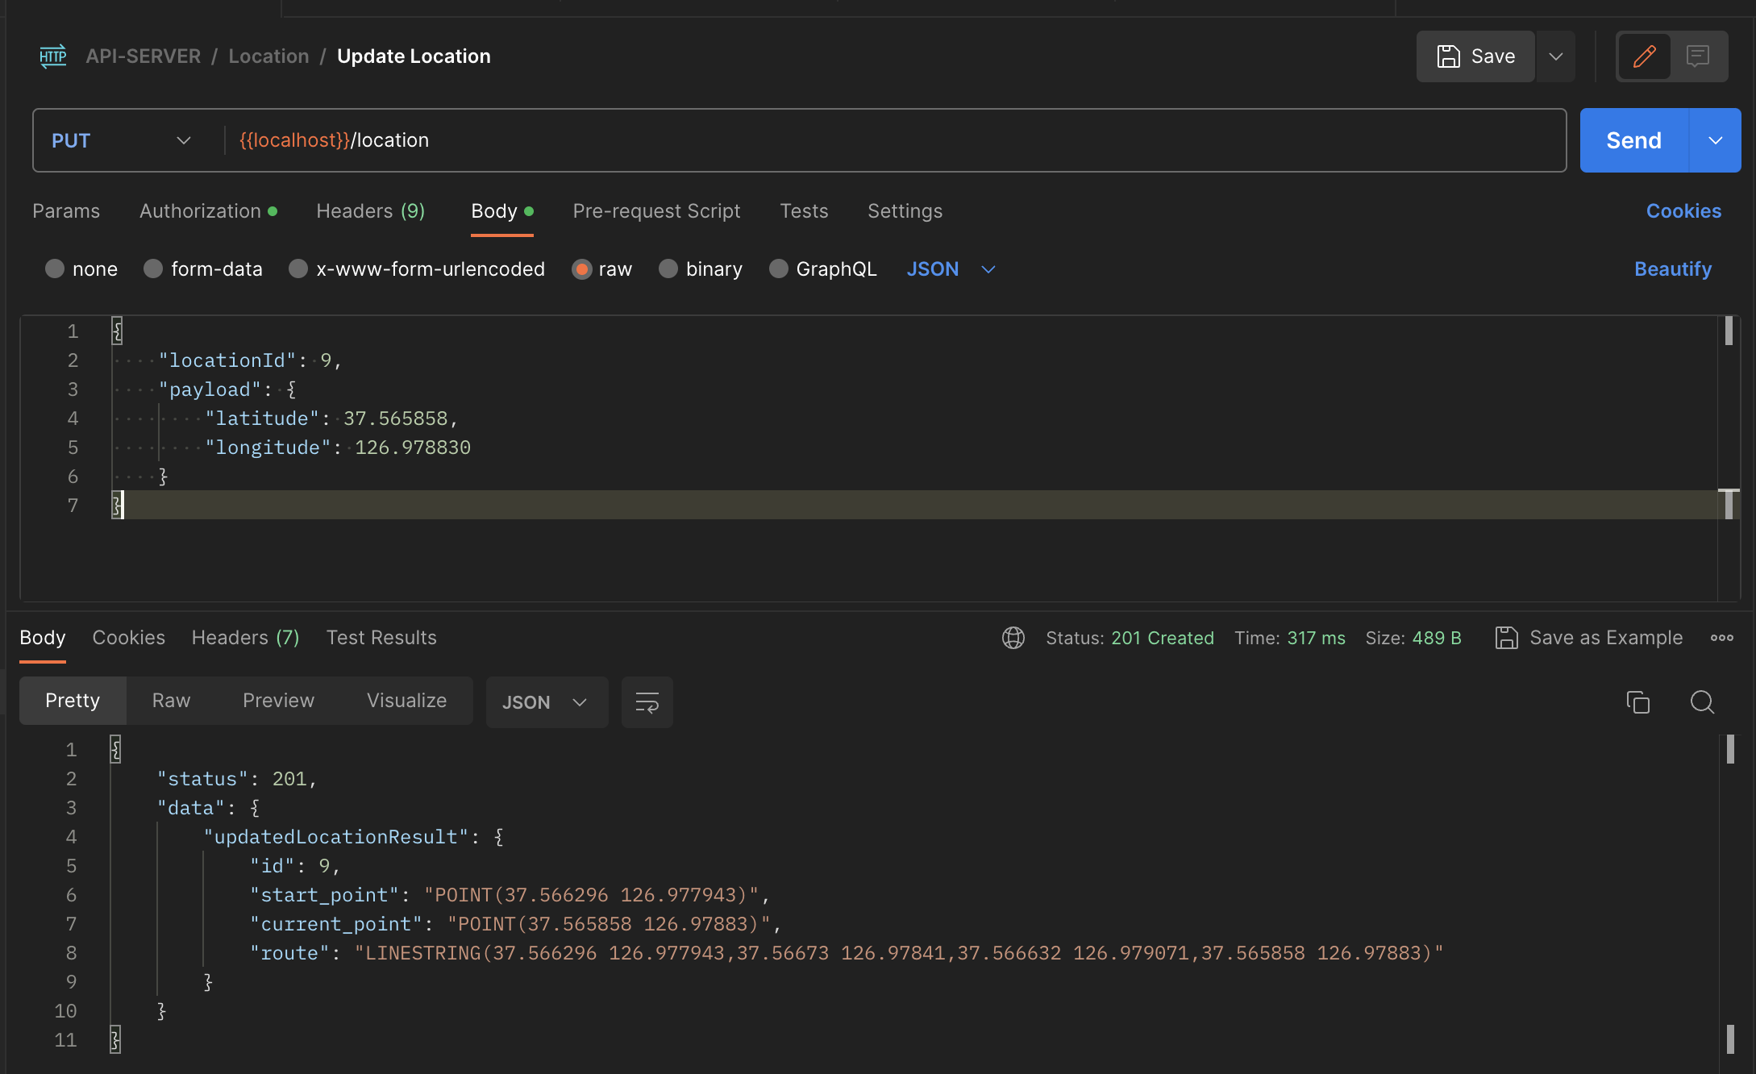
Task: Expand the Save options arrow
Action: click(1556, 56)
